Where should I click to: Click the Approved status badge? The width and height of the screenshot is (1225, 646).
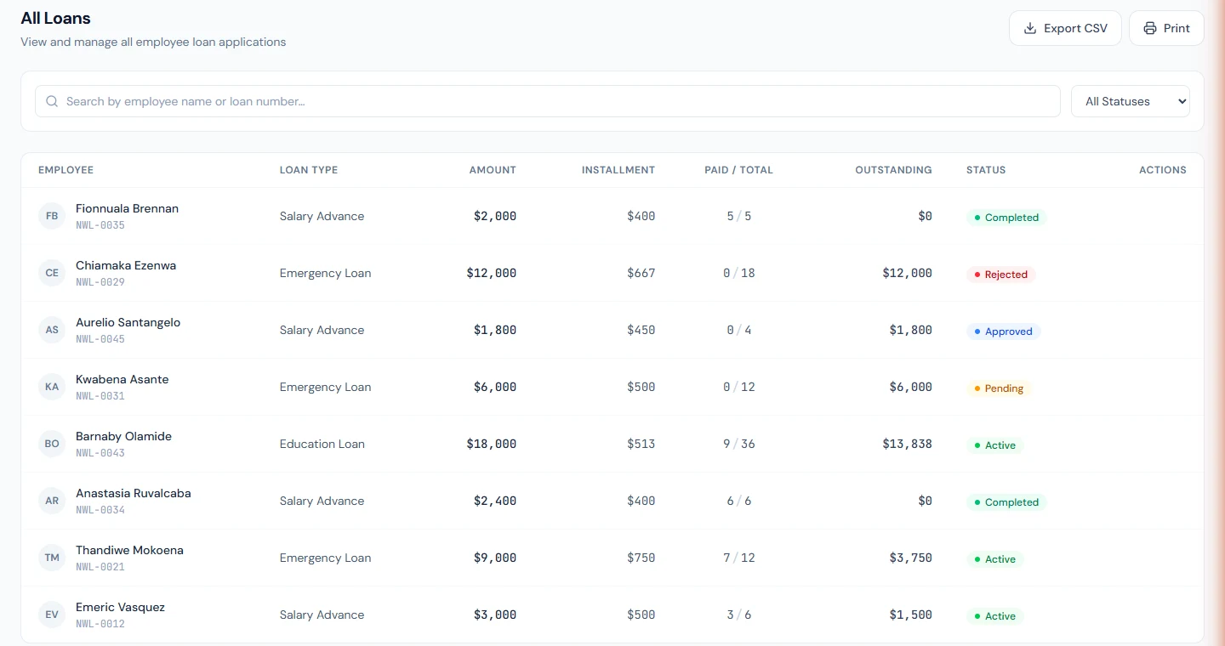click(1003, 331)
